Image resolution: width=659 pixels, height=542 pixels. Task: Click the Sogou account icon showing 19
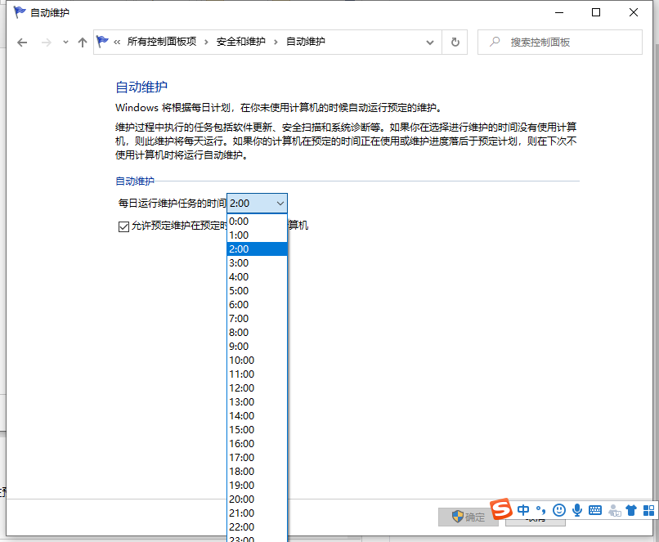(613, 510)
